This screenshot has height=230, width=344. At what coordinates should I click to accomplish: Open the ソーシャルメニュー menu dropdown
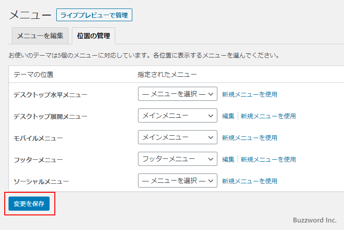(178, 181)
